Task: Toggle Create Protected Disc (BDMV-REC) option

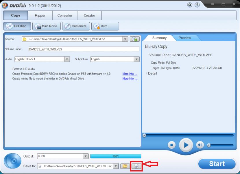Action: click(61, 74)
